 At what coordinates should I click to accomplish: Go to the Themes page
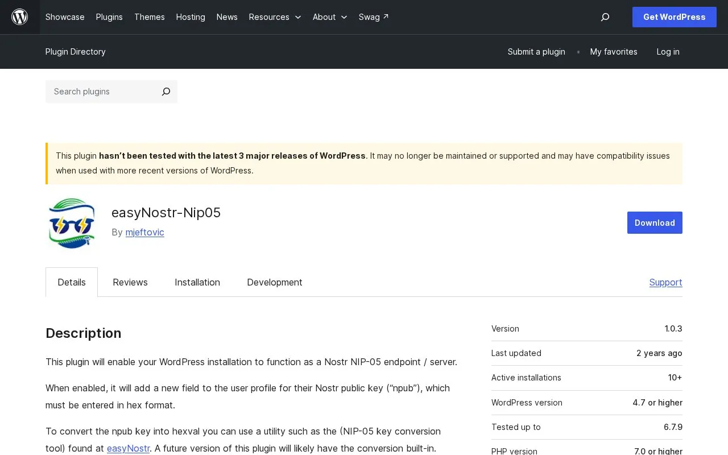pos(150,17)
